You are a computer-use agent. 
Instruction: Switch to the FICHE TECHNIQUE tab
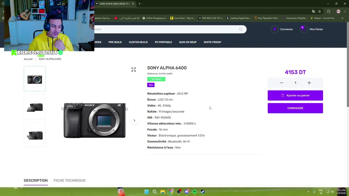tap(70, 180)
